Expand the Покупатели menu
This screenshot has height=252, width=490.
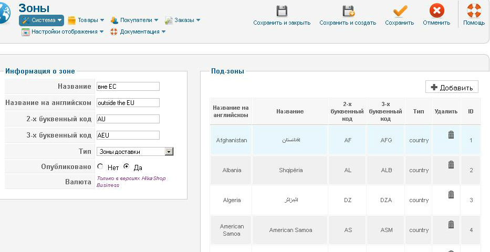[x=156, y=20]
